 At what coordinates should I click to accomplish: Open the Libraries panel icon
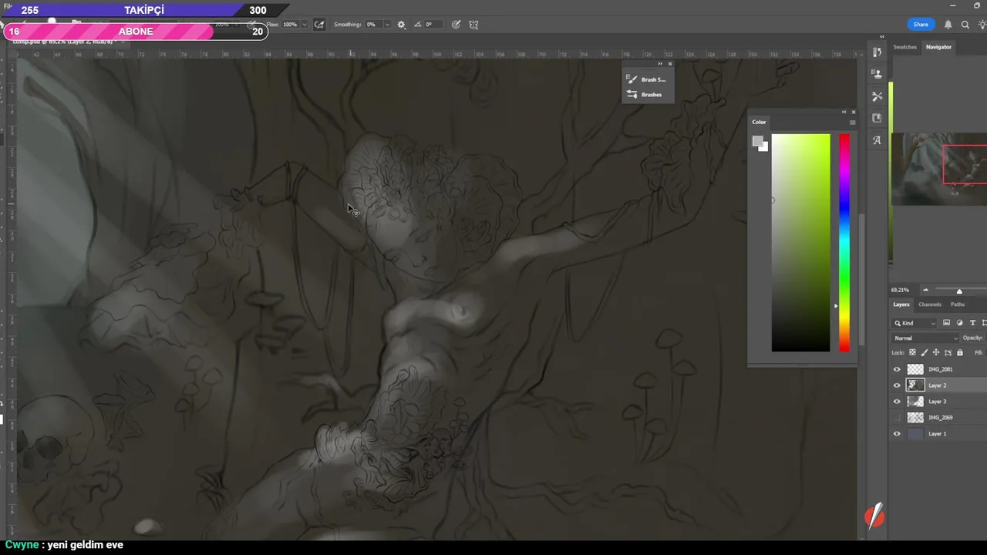pyautogui.click(x=877, y=118)
